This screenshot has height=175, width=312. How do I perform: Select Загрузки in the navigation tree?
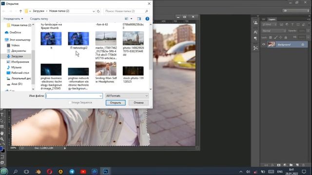(x=17, y=56)
